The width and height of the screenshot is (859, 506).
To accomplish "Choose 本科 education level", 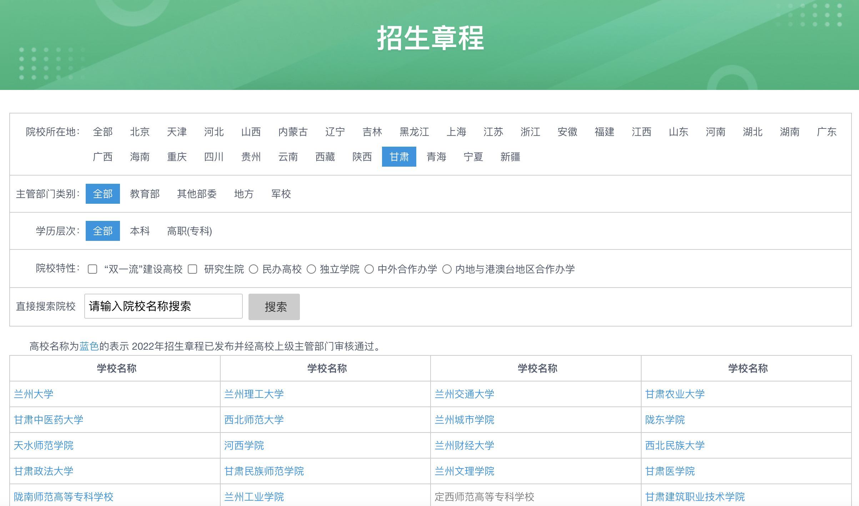I will 140,231.
